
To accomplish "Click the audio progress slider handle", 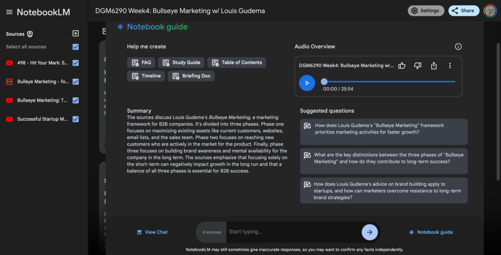I will pyautogui.click(x=324, y=82).
